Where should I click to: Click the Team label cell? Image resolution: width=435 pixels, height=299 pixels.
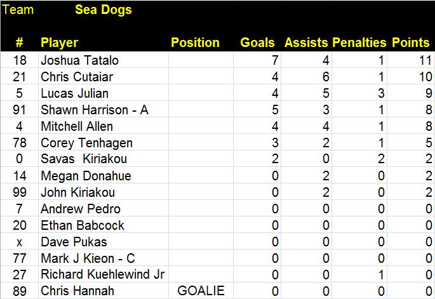[18, 10]
